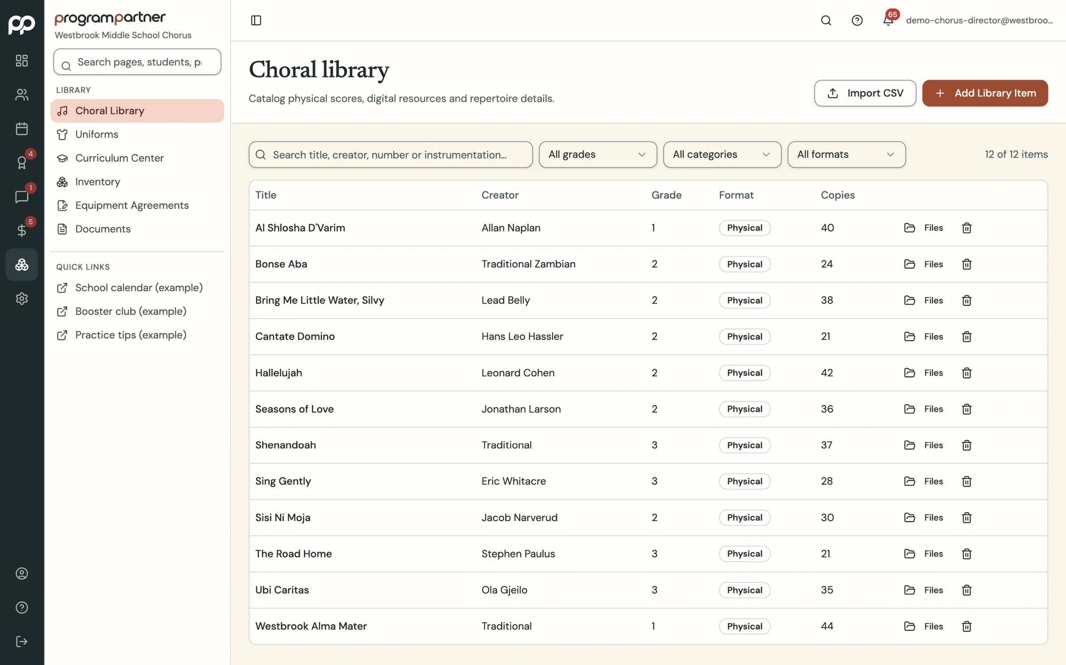Click the logout icon at bottom of rail
Viewport: 1066px width, 665px height.
pyautogui.click(x=22, y=642)
